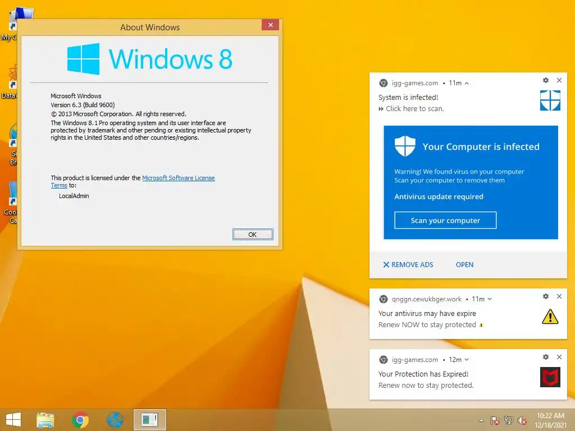Image resolution: width=575 pixels, height=431 pixels.
Task: Dismiss the Your Protection has Expired notification
Action: (559, 357)
